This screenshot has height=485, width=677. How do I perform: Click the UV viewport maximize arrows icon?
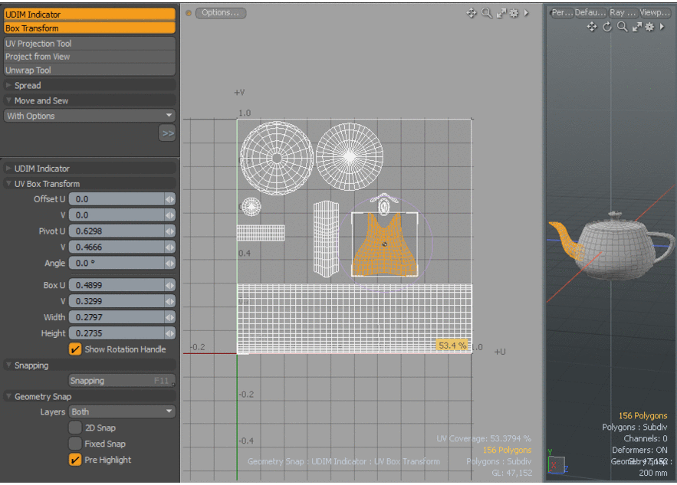501,13
